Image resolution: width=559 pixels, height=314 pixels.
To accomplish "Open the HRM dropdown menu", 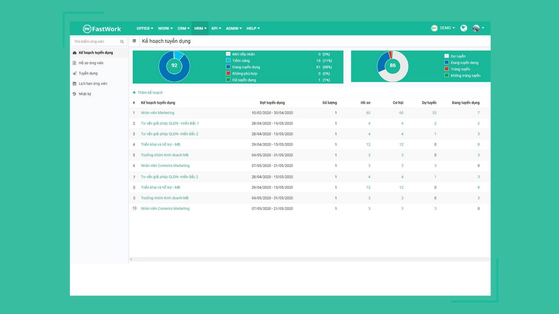I will tap(200, 28).
